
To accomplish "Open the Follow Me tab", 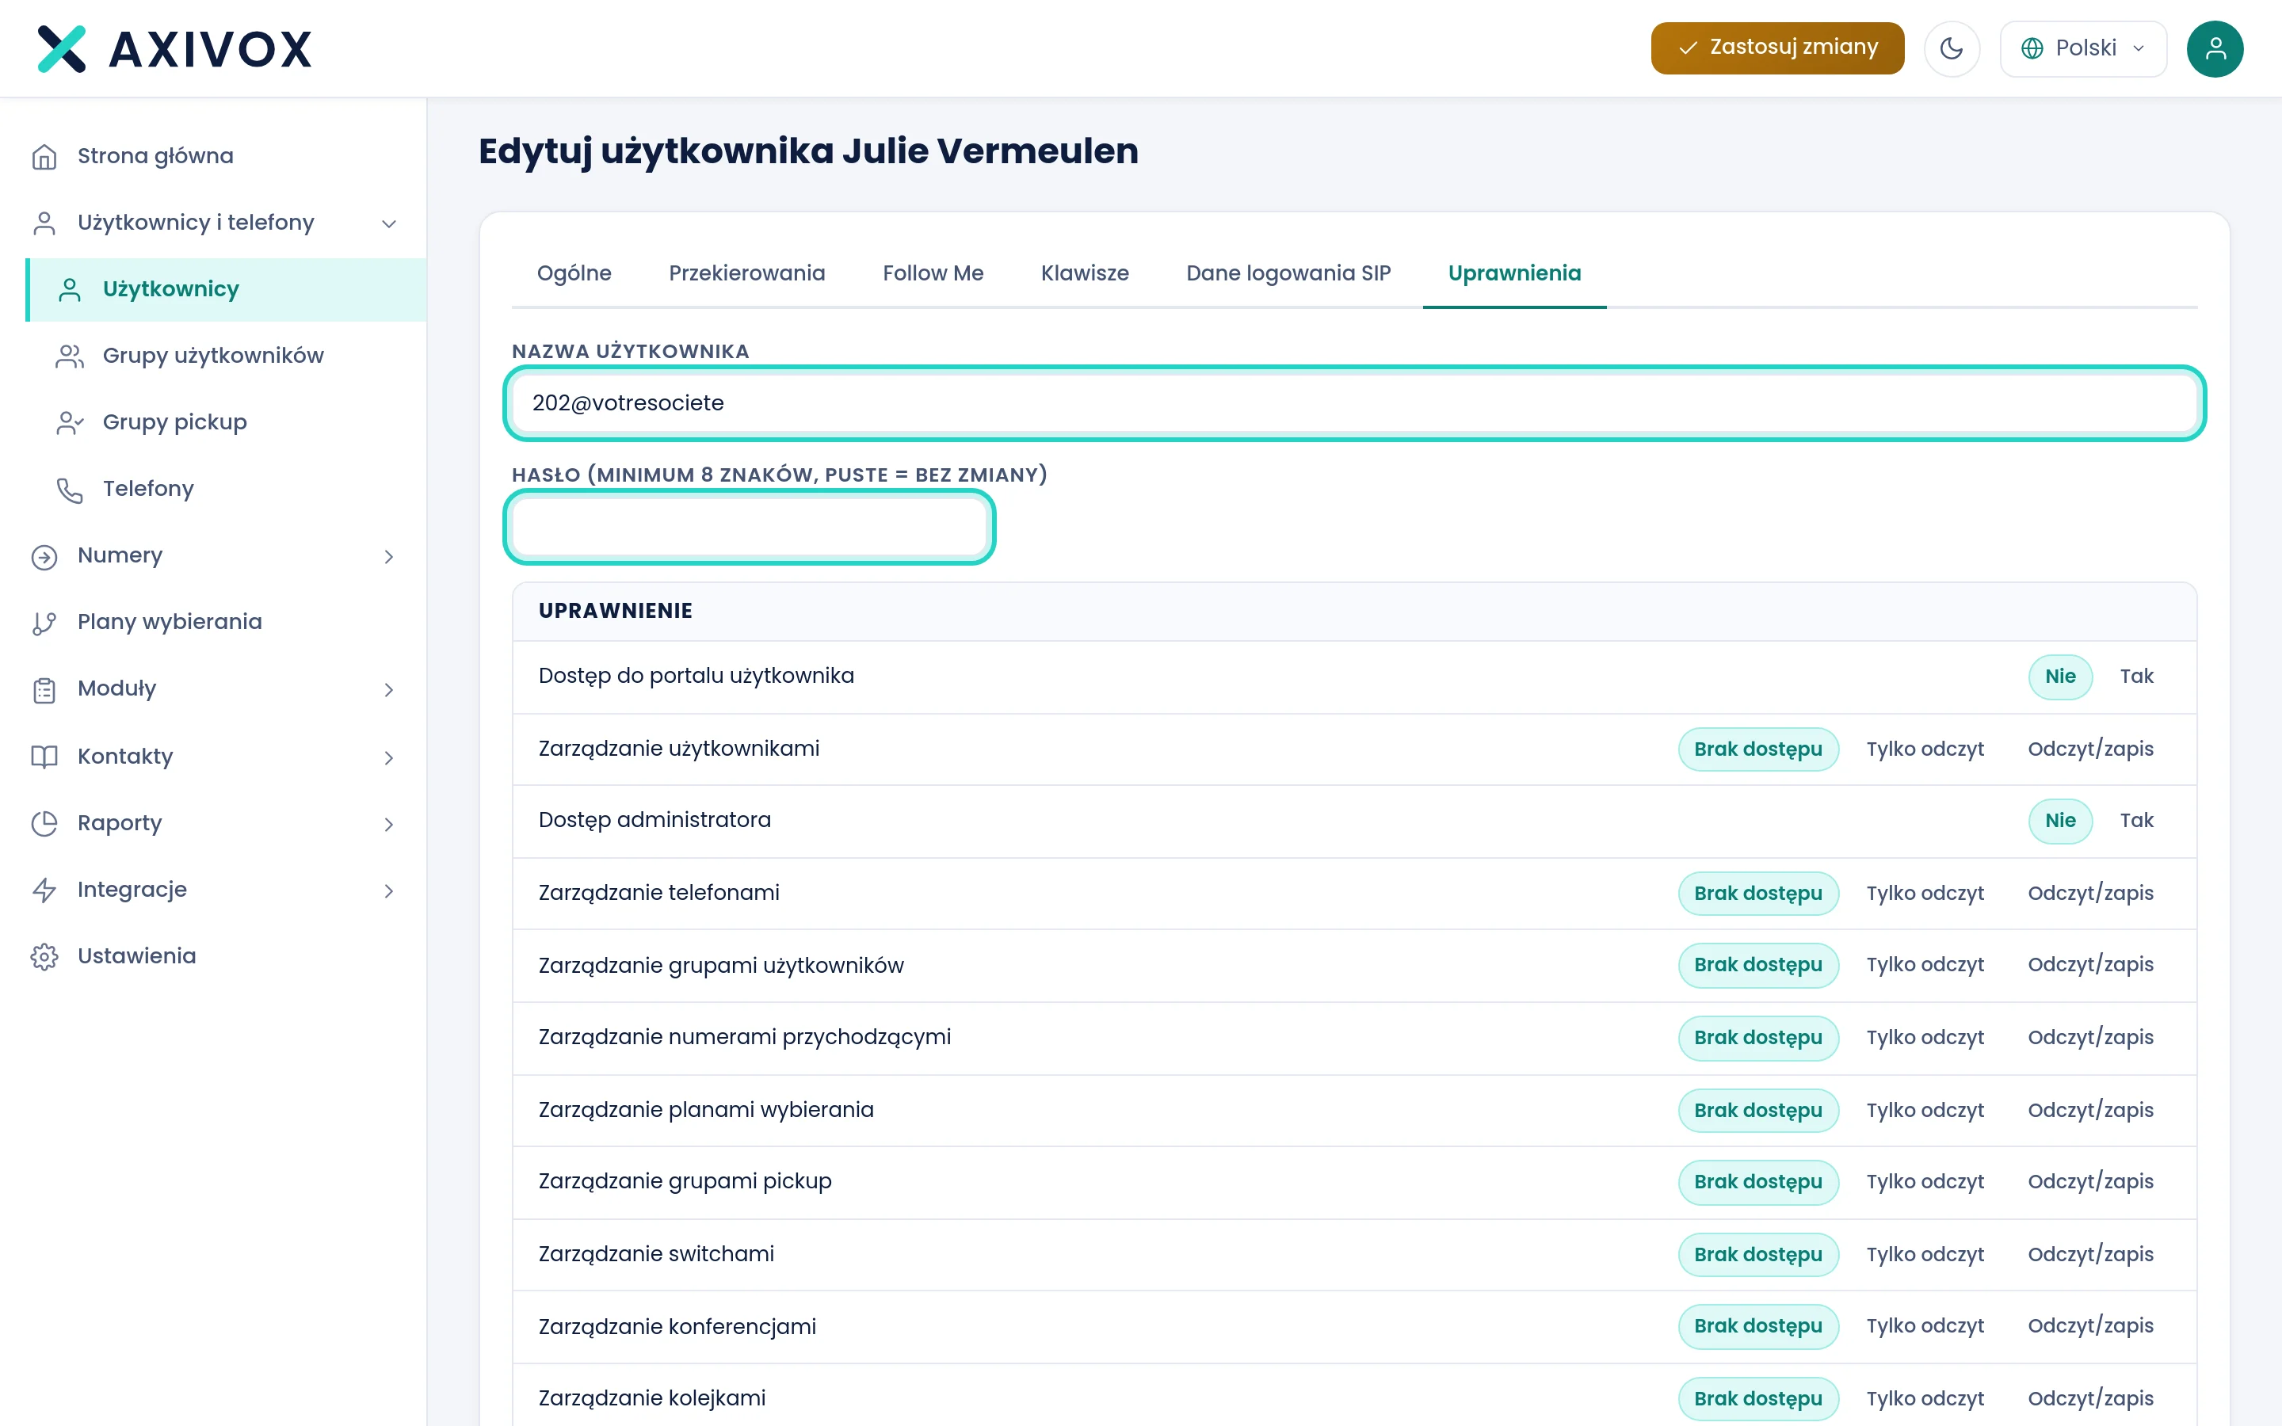I will (932, 273).
